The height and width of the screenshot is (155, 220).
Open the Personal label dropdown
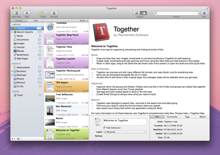[125, 132]
